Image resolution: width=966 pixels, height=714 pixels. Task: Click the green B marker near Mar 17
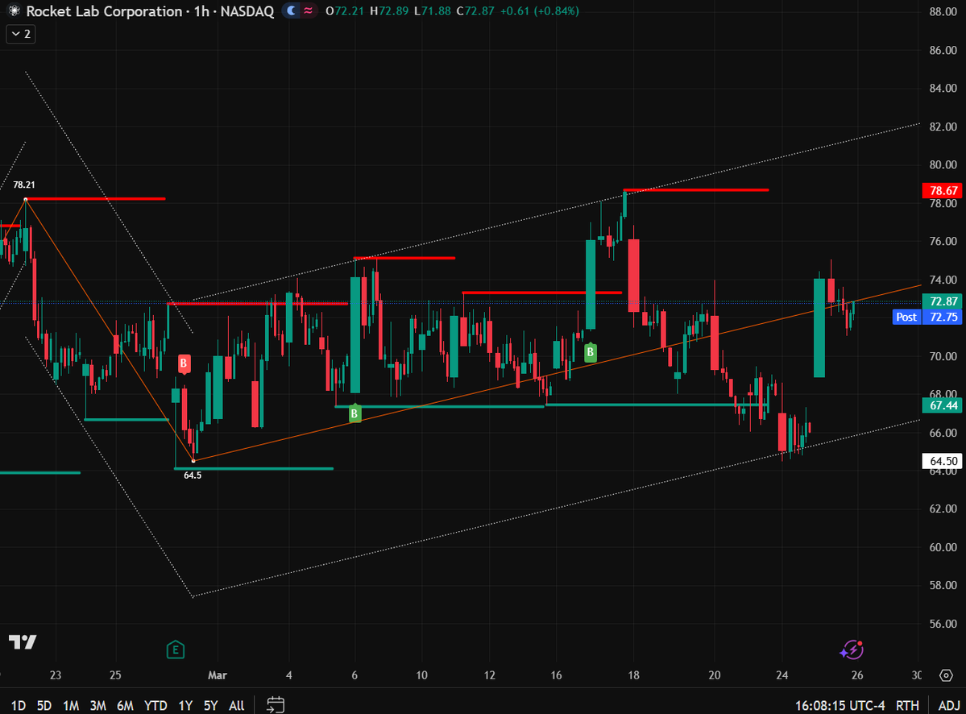coord(591,352)
